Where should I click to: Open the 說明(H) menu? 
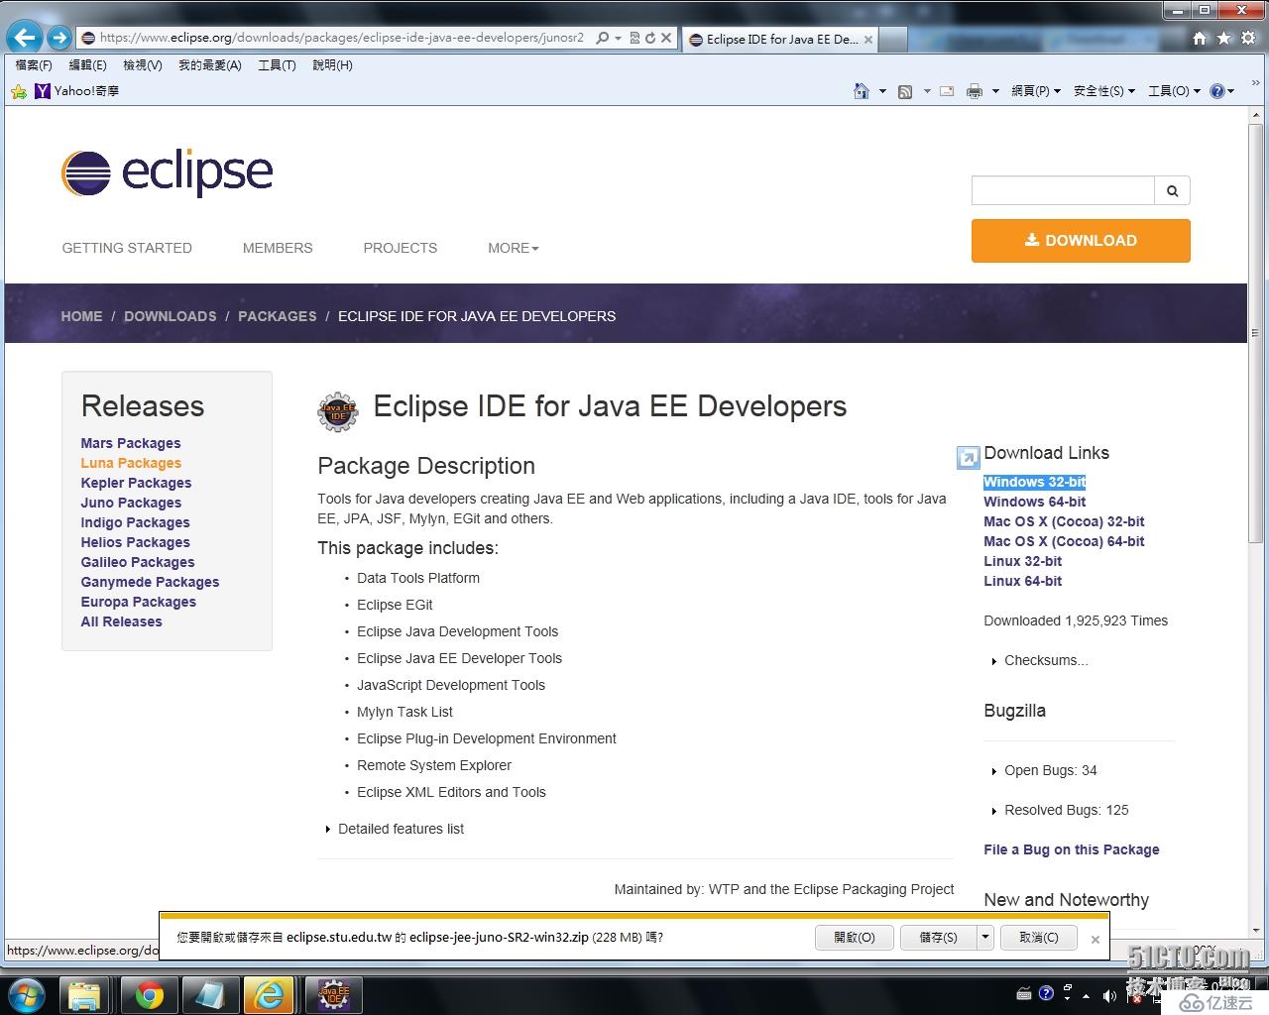click(332, 65)
